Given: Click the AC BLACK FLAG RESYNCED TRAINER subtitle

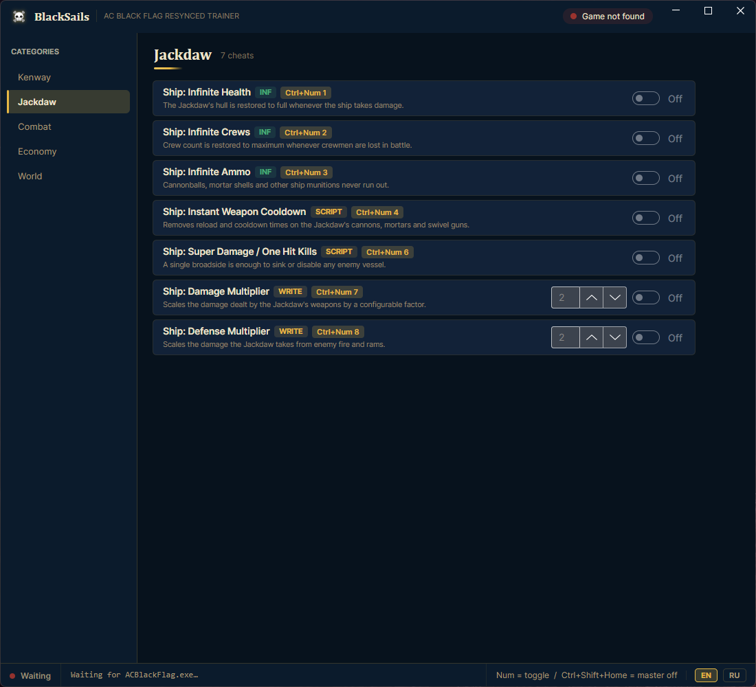Looking at the screenshot, I should (172, 16).
